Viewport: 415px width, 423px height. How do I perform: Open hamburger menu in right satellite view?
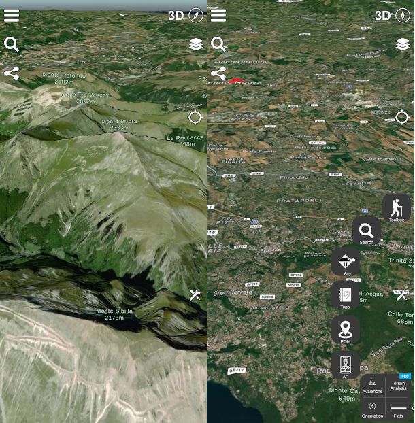tap(218, 15)
